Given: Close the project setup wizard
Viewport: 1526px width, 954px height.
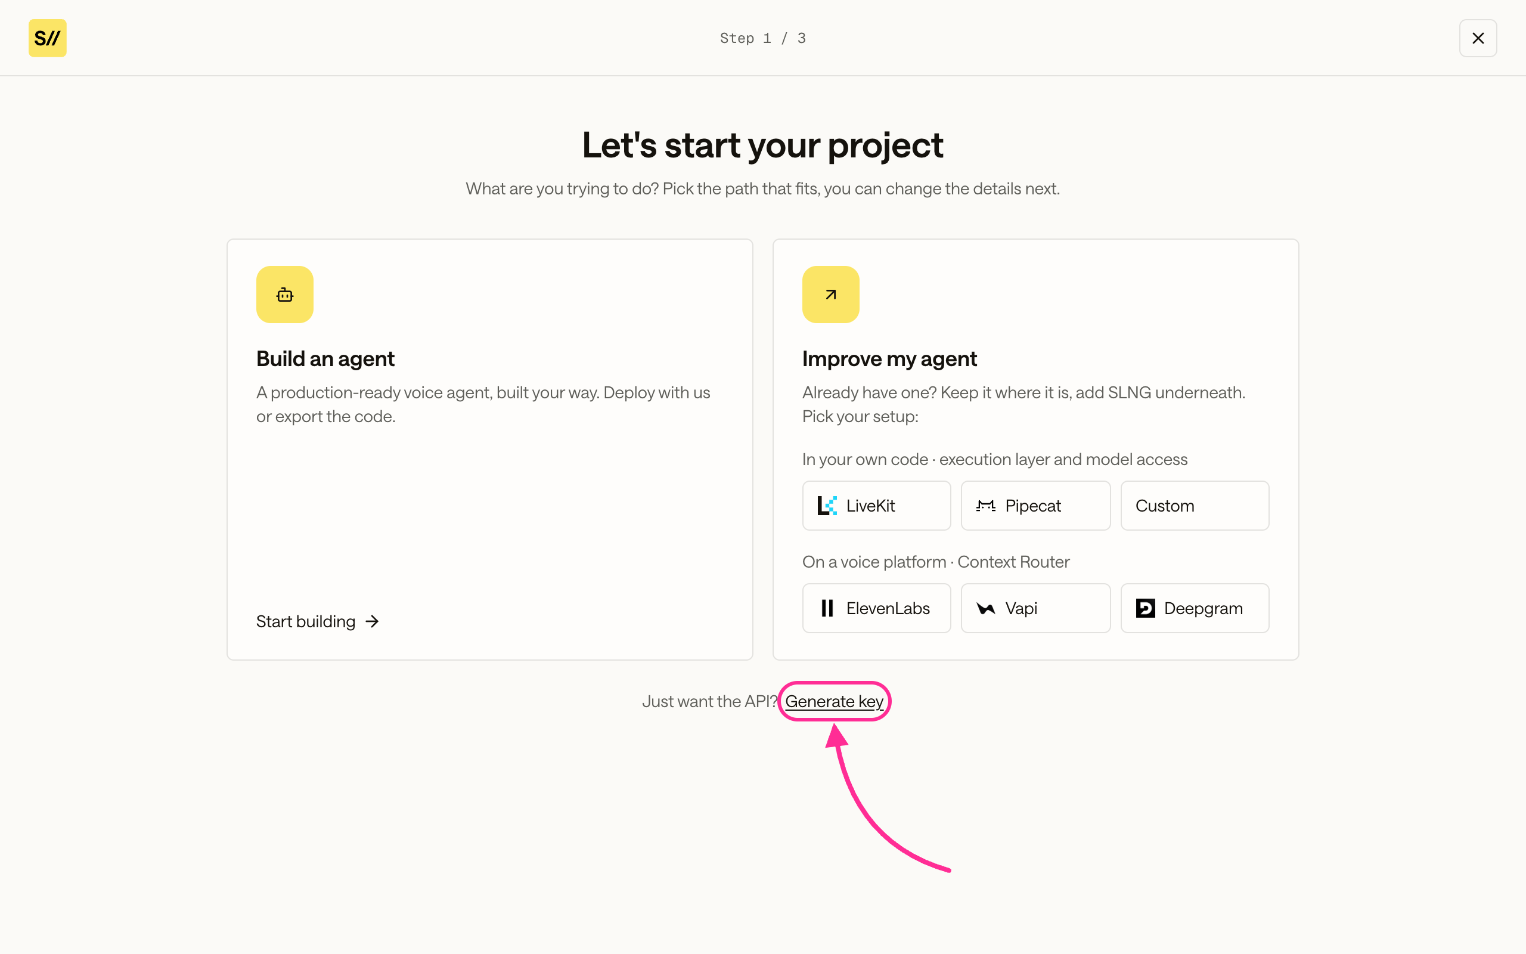Looking at the screenshot, I should point(1478,38).
